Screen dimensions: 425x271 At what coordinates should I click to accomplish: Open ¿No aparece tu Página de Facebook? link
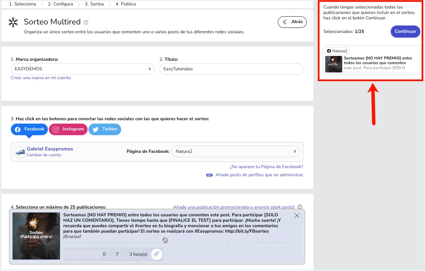(x=266, y=167)
